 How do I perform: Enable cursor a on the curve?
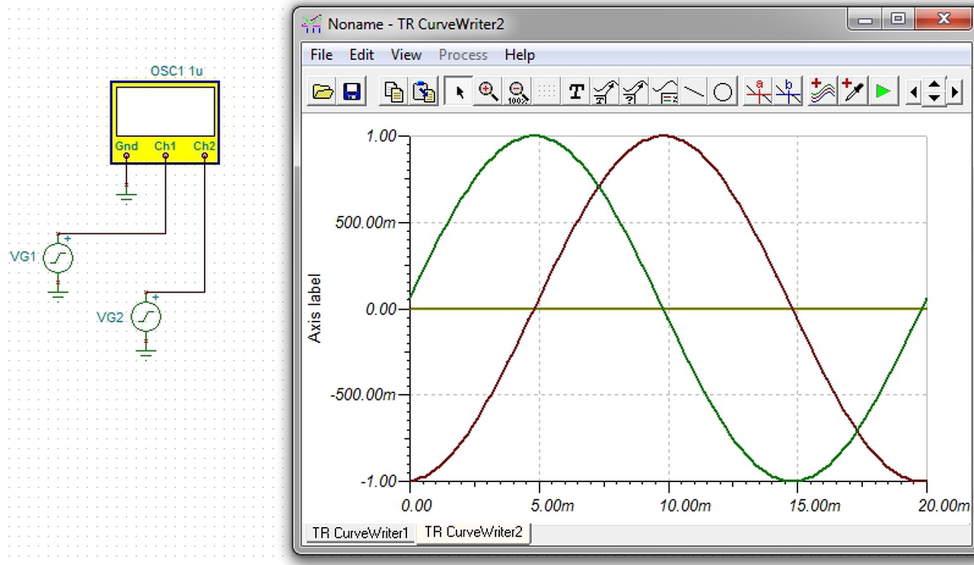(759, 92)
